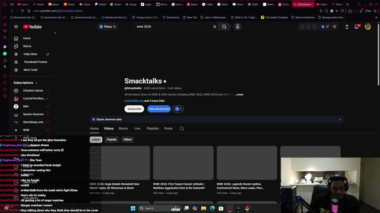Click View channel stats button
Screen dimensions: 380x213
(x=159, y=109)
